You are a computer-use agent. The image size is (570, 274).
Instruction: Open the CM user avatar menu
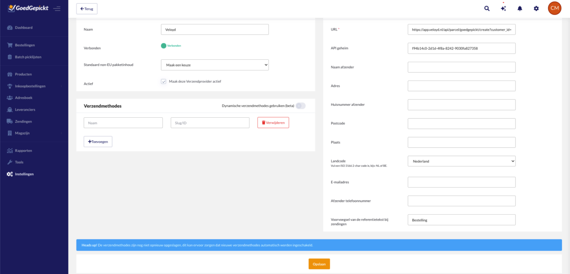coord(554,8)
